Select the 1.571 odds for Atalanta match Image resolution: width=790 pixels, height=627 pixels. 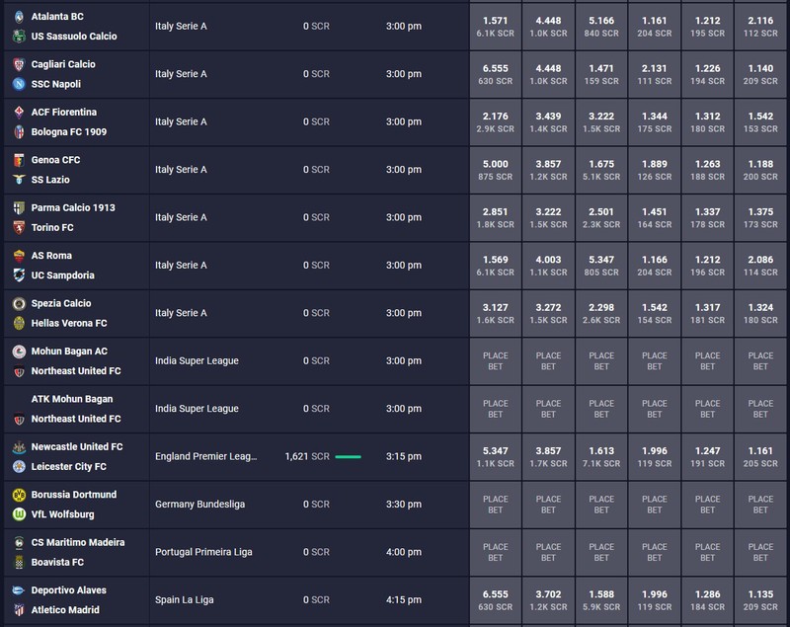pyautogui.click(x=496, y=27)
